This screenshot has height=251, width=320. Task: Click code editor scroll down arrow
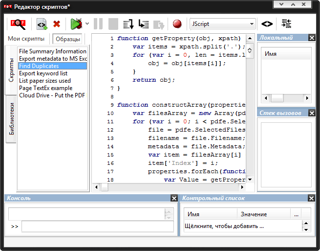(250, 180)
